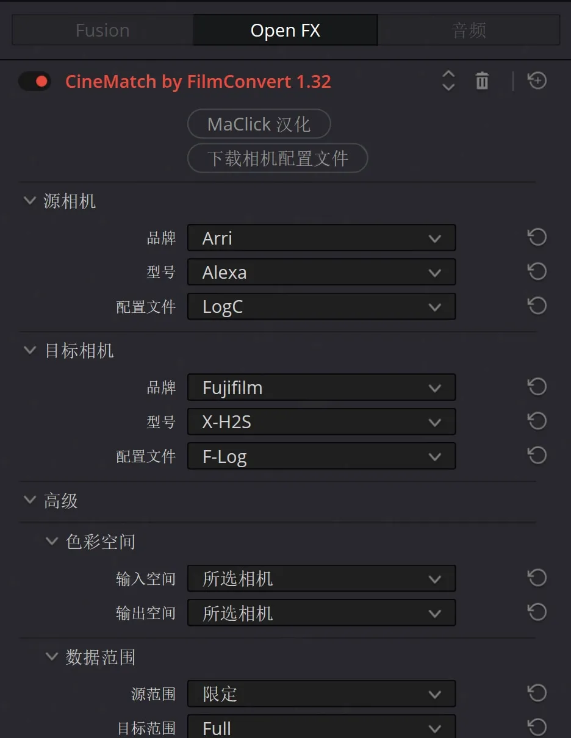Switch to the Fusion tab
Image resolution: width=571 pixels, height=738 pixels.
coord(102,30)
